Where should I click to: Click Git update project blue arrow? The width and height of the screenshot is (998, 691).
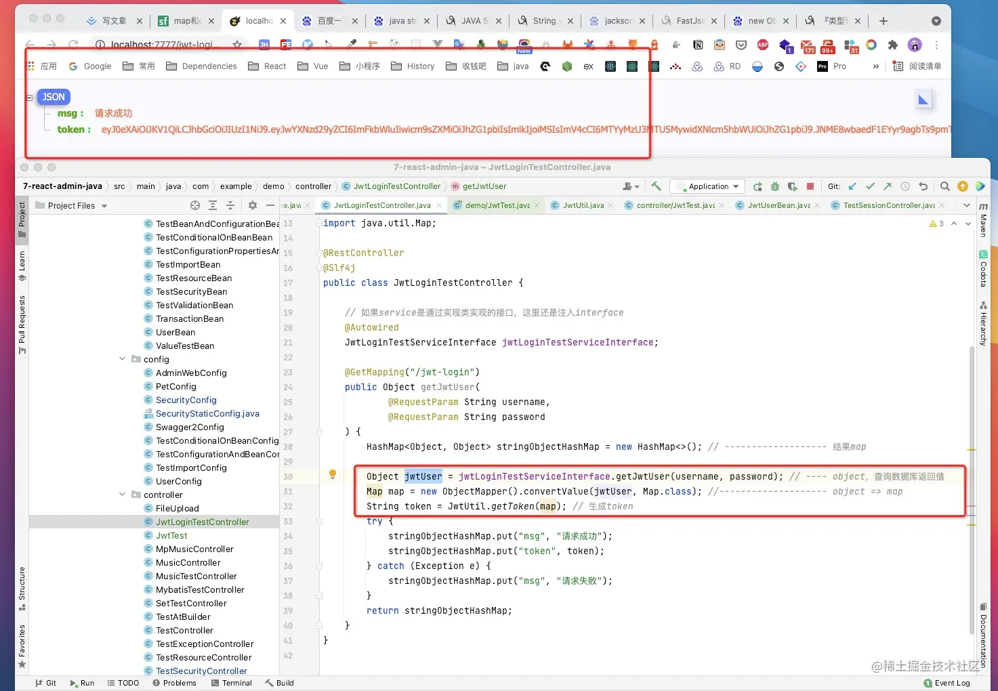click(852, 186)
